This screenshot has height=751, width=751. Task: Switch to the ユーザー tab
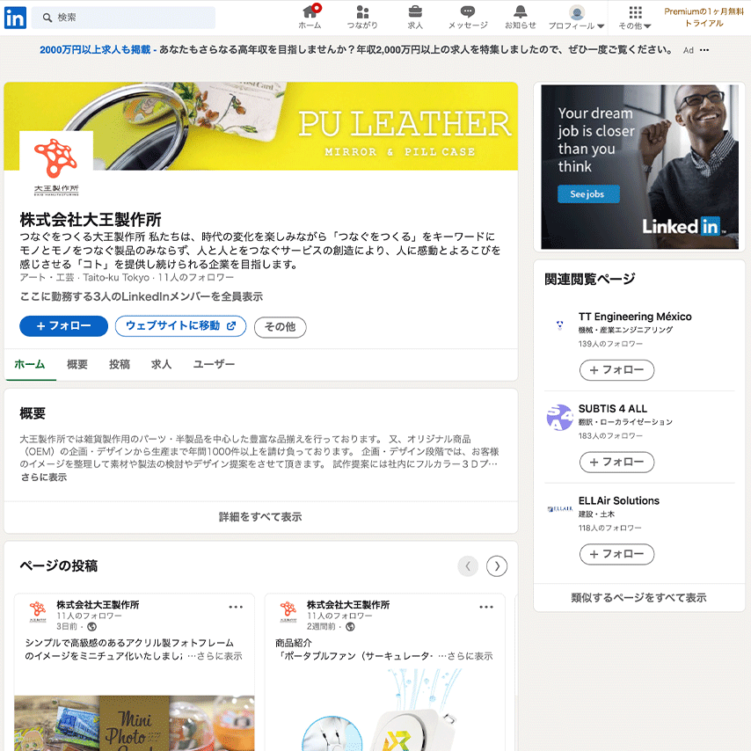[x=214, y=364]
